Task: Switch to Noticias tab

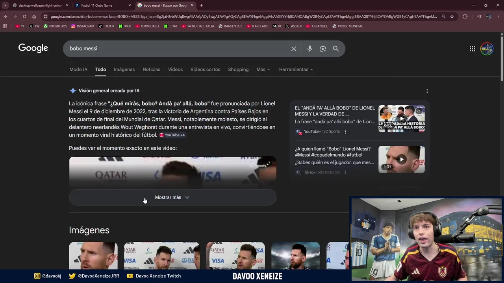Action: [x=152, y=70]
